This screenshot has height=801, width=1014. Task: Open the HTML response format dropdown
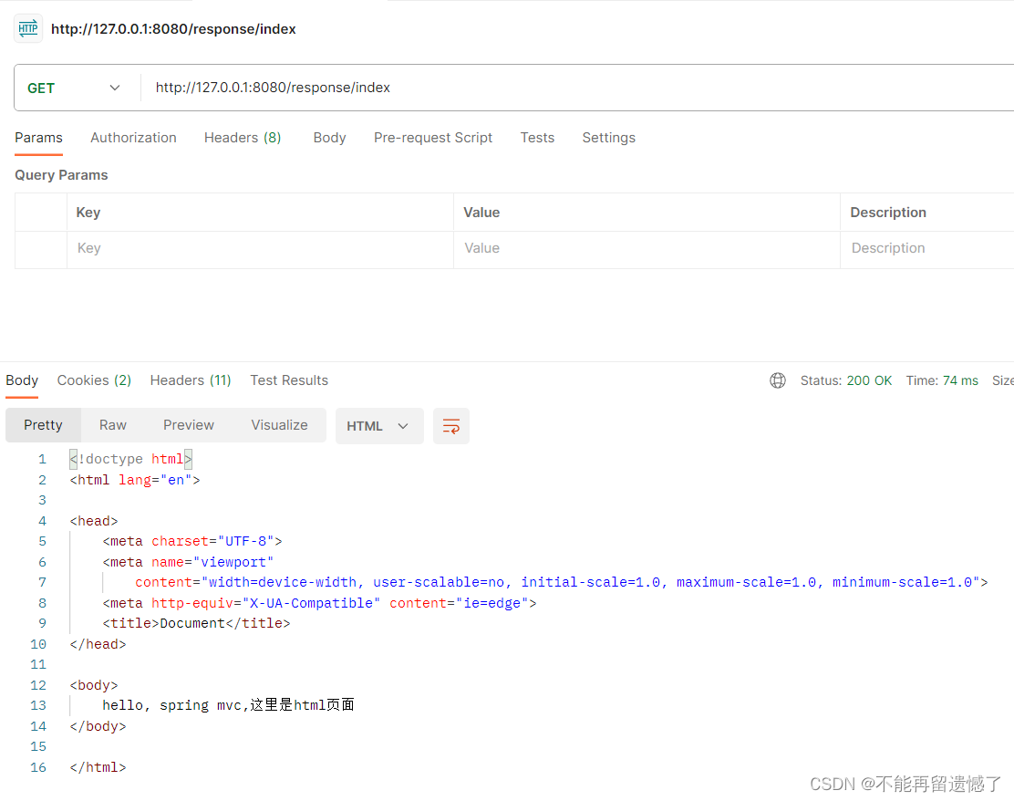[x=379, y=426]
